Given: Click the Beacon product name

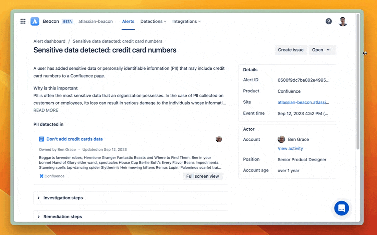Looking at the screenshot, I should point(51,21).
